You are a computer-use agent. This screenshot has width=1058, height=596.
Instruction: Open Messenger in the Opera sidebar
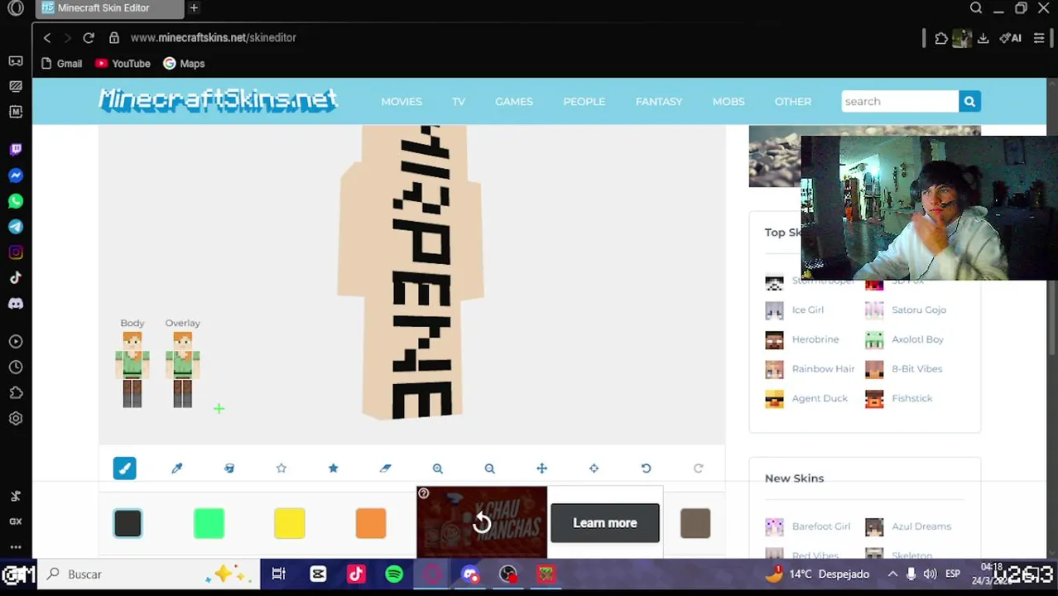[x=16, y=175]
